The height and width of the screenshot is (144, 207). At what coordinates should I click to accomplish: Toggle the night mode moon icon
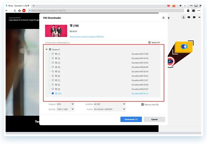coord(185,6)
